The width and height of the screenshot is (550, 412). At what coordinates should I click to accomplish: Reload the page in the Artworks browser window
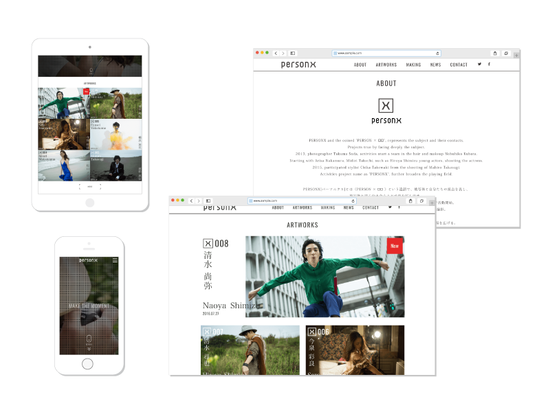(x=353, y=201)
